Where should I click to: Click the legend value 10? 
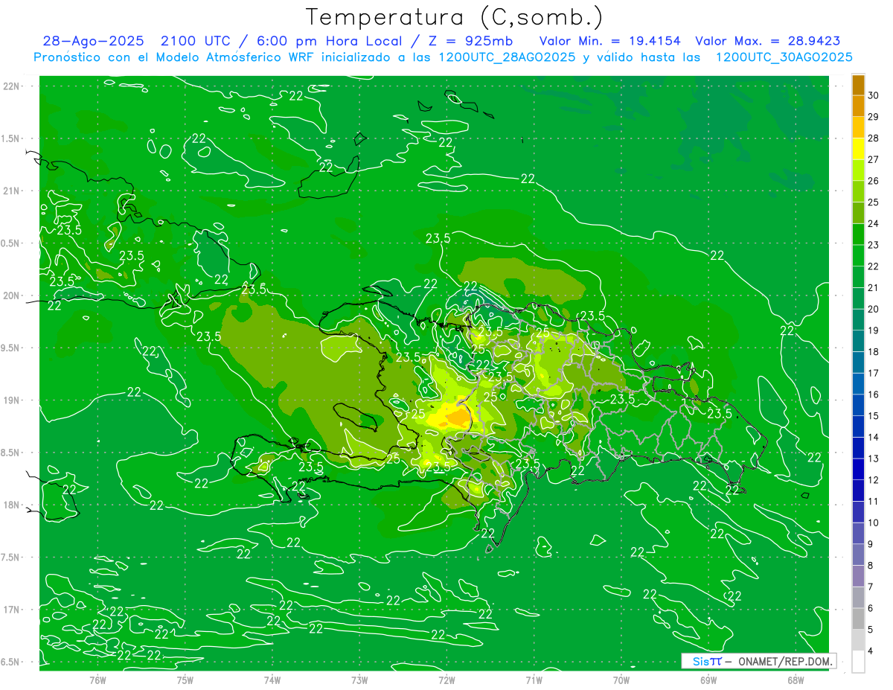click(x=873, y=523)
